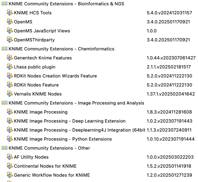Screen dimensions: 198x182
Task: Click version 1.1.3.v202307240911
Action: (x=169, y=130)
